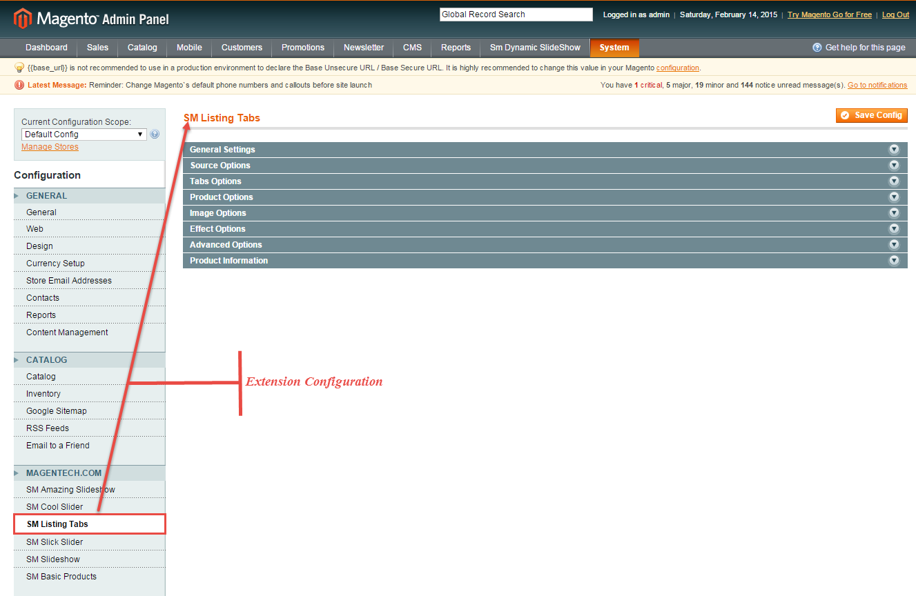Viewport: 916px width, 596px height.
Task: Select SM Basic Products in sidebar
Action: (x=89, y=577)
